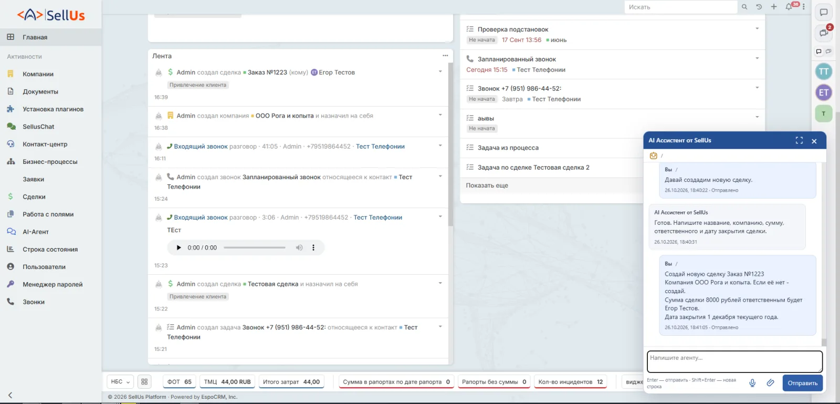
Task: Open notifications bell with 36 badge
Action: tap(789, 7)
